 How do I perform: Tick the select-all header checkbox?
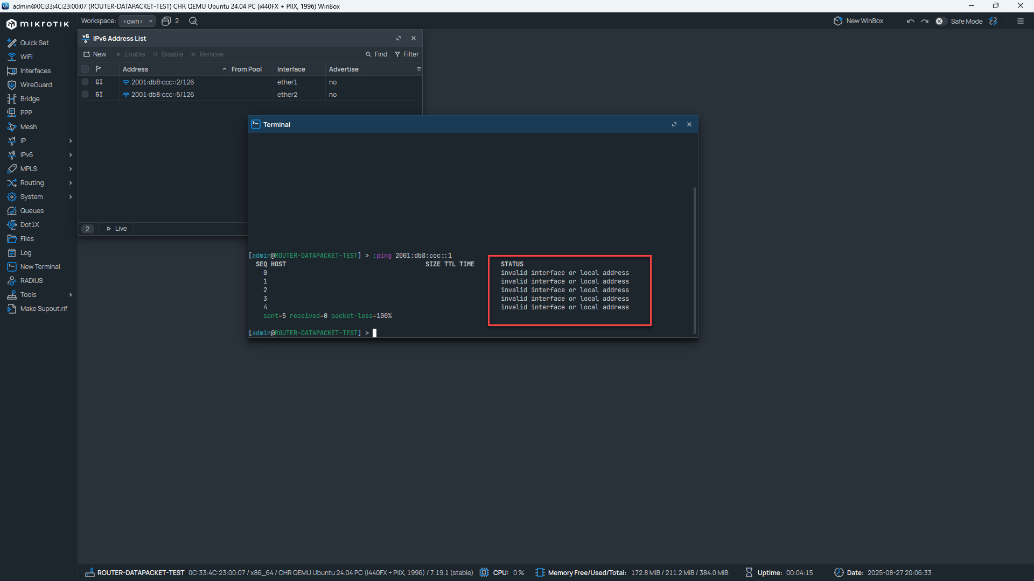click(x=85, y=69)
